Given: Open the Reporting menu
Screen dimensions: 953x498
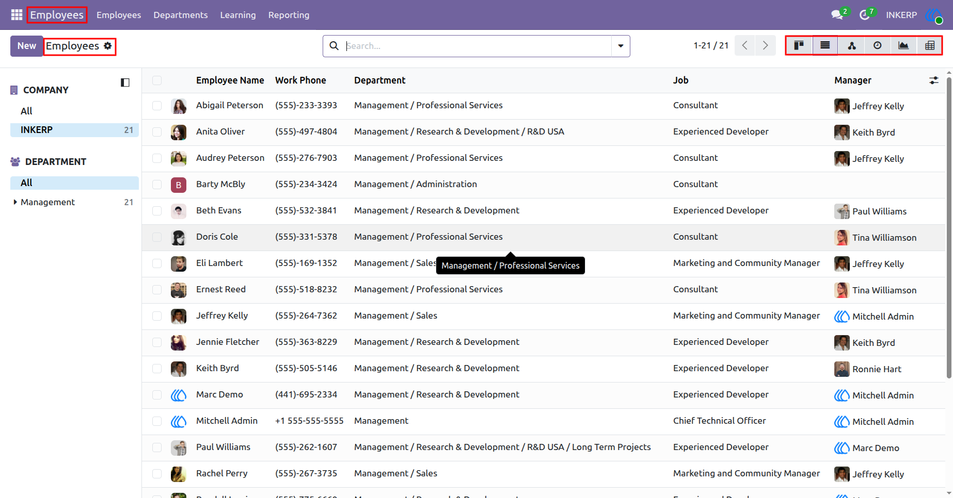Looking at the screenshot, I should (x=289, y=15).
